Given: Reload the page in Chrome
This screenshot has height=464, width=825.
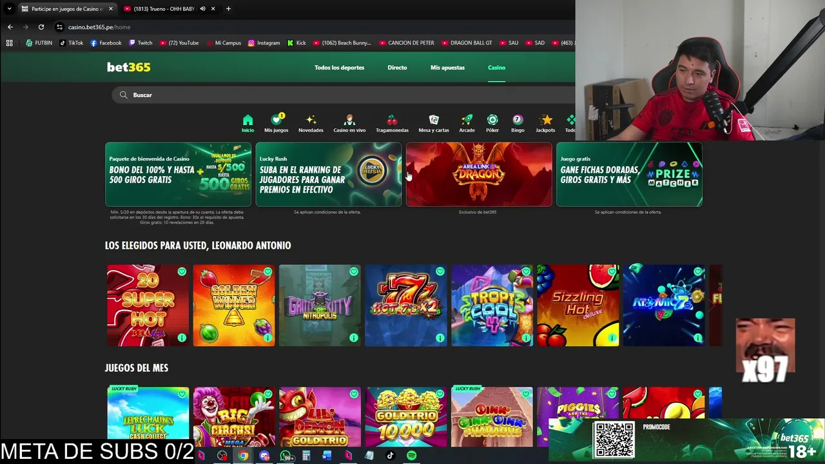Looking at the screenshot, I should 41,27.
